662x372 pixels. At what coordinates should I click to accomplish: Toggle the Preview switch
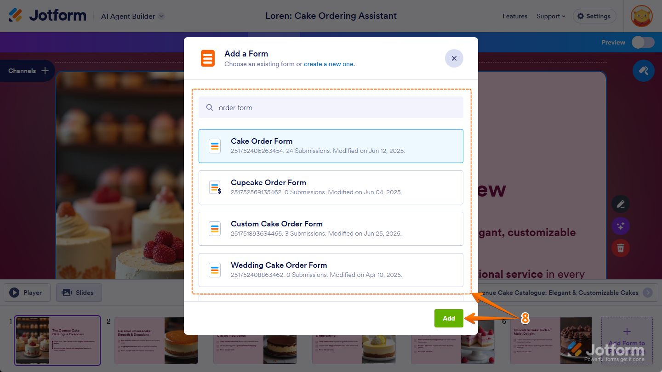coord(643,42)
